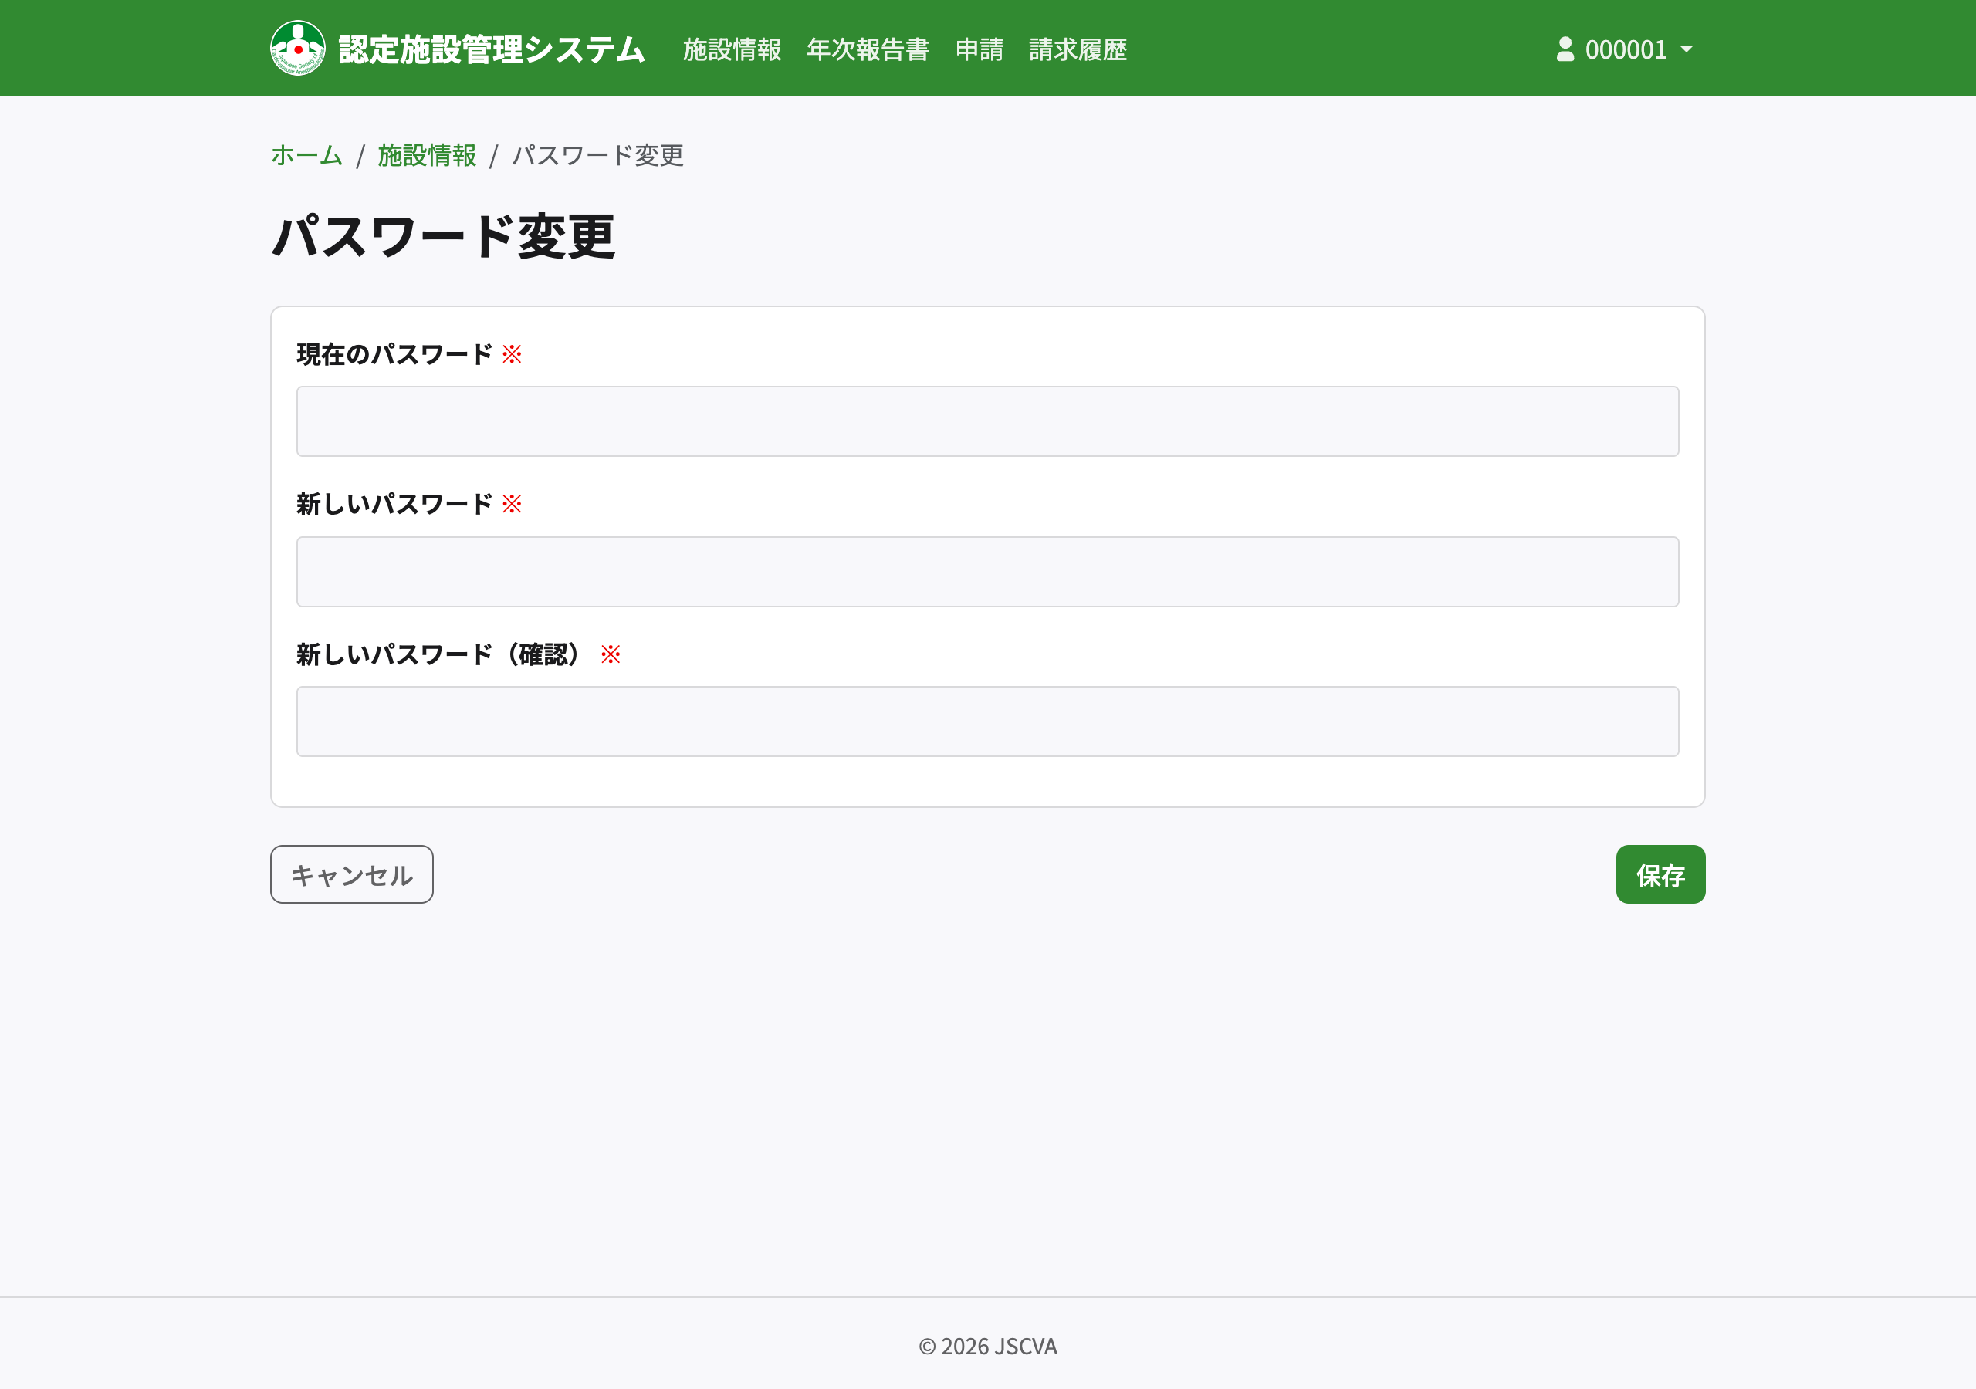The image size is (1976, 1389).
Task: Select 施設情報 from the navigation bar
Action: (x=732, y=50)
